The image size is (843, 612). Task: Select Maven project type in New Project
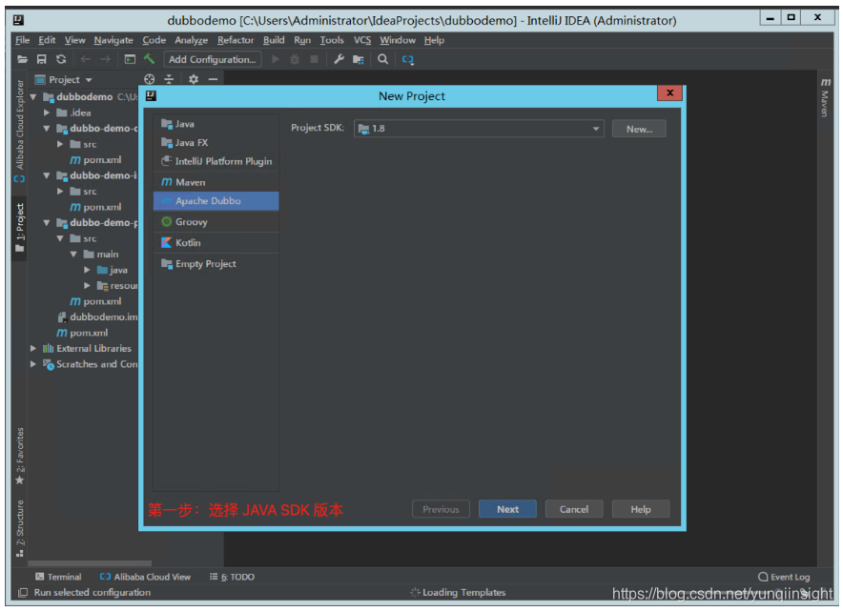tap(216, 182)
